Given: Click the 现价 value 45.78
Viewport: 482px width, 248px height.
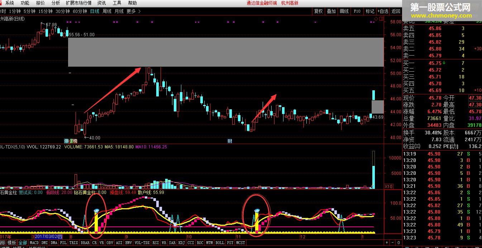Looking at the screenshot, I should pyautogui.click(x=435, y=98).
